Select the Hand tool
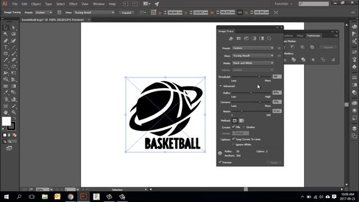The width and height of the screenshot is (359, 202). click(x=6, y=112)
